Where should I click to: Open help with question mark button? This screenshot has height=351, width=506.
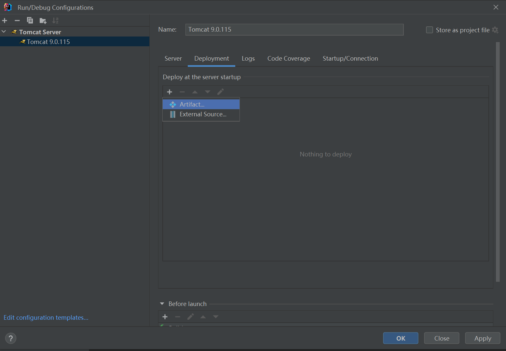[x=11, y=338]
